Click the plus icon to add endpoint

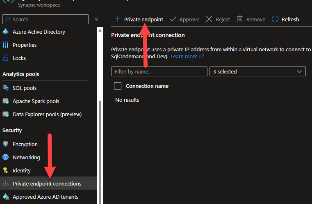point(118,19)
